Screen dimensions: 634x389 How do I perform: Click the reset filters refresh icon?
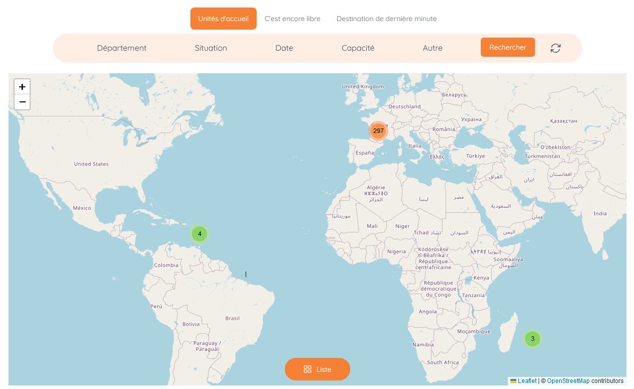click(555, 48)
